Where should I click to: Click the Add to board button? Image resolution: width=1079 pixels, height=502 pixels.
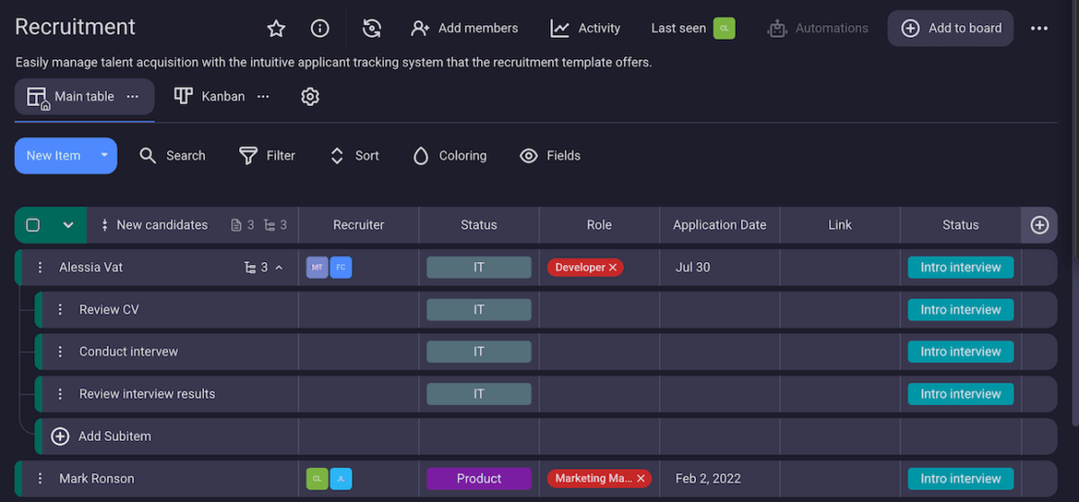tap(951, 29)
